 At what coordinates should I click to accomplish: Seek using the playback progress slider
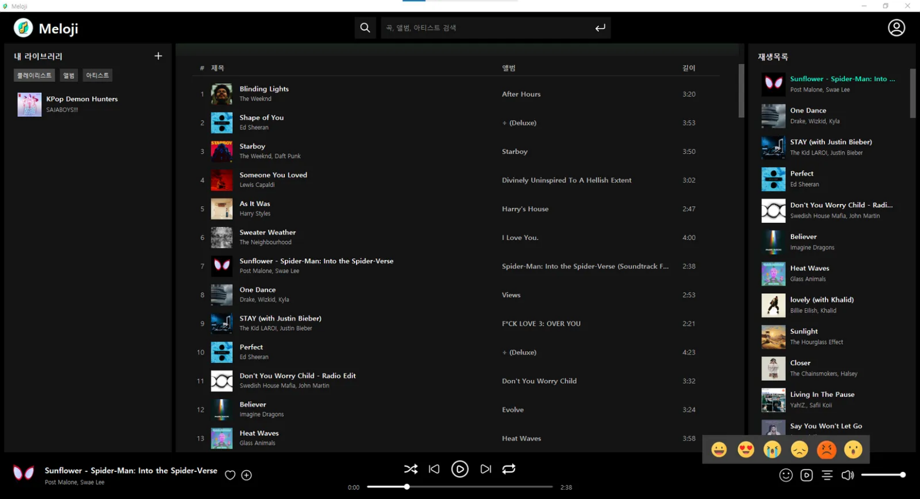[459, 487]
